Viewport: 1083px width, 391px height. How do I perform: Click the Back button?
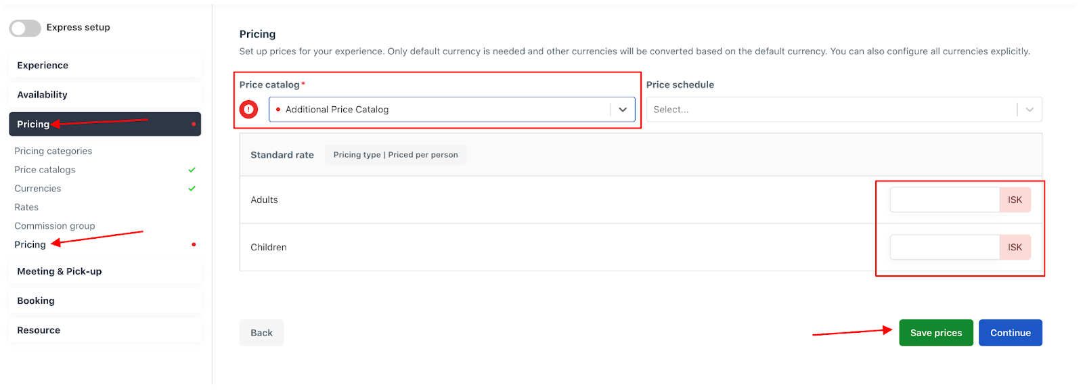(261, 333)
